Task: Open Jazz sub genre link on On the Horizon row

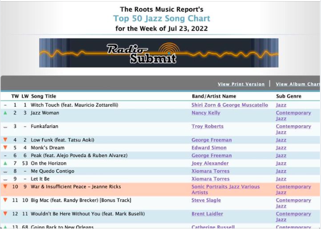Action: (x=281, y=163)
